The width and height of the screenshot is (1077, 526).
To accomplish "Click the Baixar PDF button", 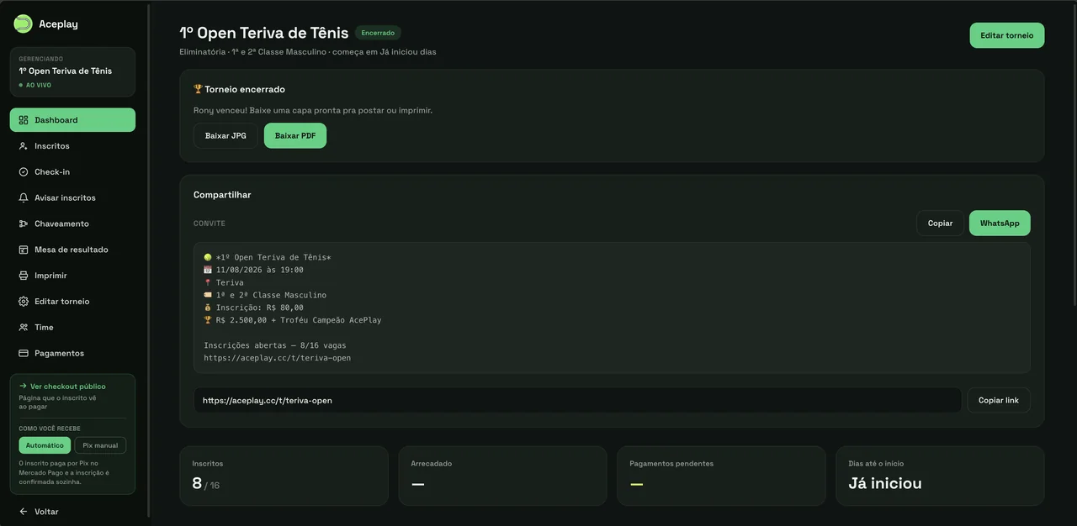I will (295, 135).
